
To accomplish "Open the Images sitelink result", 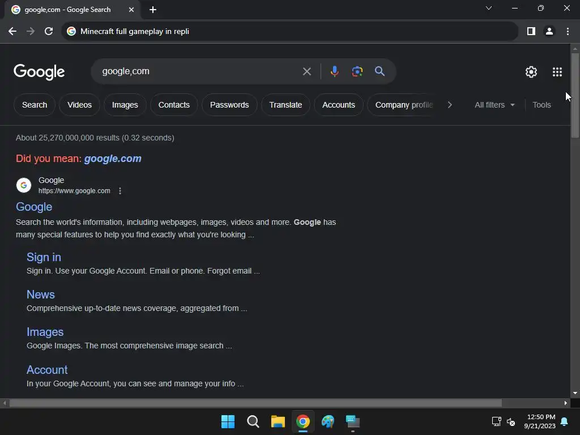I will click(x=45, y=332).
